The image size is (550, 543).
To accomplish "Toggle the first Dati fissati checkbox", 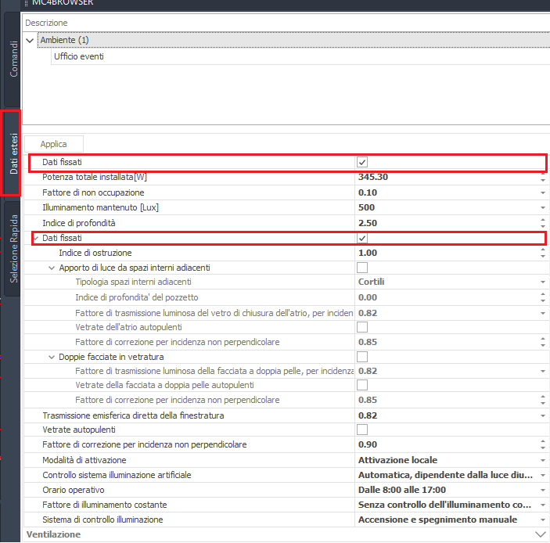I will 362,162.
